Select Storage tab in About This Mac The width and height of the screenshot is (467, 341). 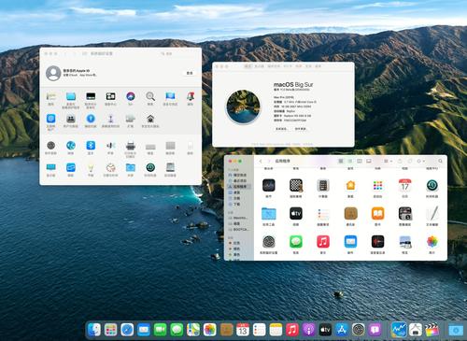click(x=274, y=66)
